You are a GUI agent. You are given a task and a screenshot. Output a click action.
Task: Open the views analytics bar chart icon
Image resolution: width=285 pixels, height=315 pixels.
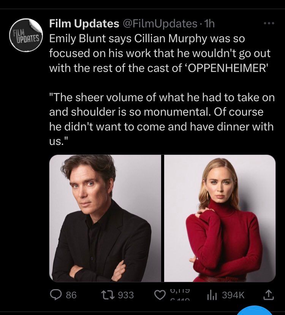coord(211,295)
